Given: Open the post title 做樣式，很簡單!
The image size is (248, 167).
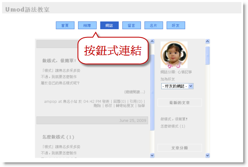Looking at the screenshot, I should 59,60.
